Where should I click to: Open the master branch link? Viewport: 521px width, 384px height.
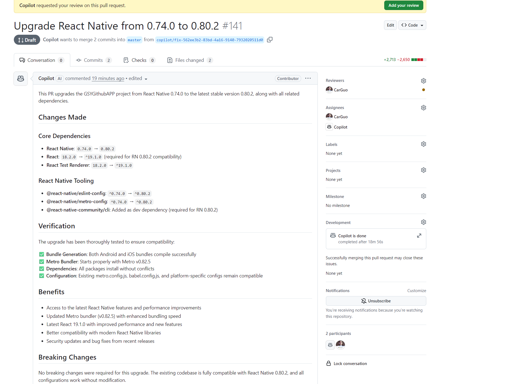134,40
